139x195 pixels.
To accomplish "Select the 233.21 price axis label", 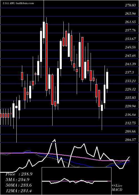I will tap(130, 81).
